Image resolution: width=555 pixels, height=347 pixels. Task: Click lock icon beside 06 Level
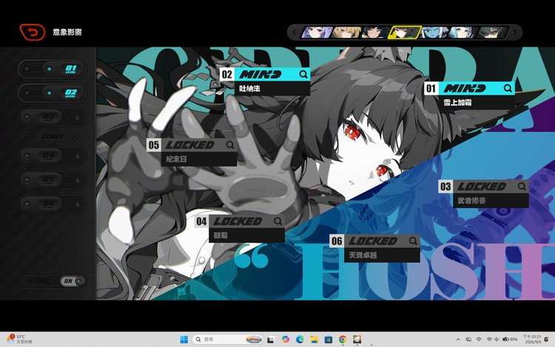(78, 204)
